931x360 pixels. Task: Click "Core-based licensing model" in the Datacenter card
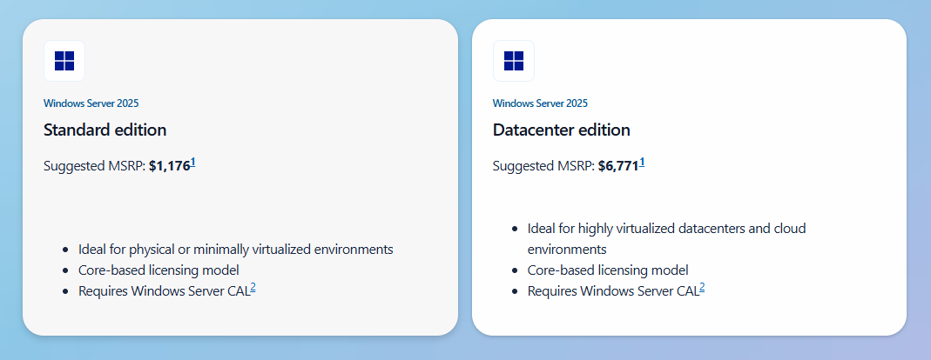[x=608, y=270]
